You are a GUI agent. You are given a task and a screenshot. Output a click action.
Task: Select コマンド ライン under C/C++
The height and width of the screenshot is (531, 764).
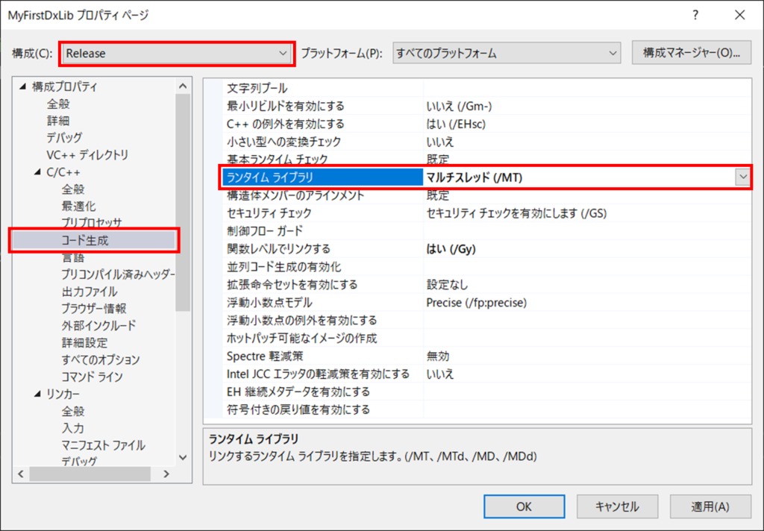[92, 377]
